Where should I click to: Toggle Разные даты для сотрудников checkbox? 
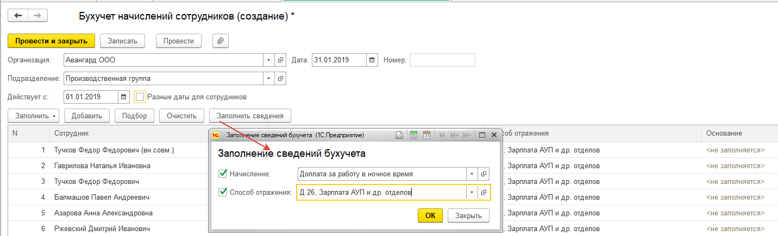point(140,97)
